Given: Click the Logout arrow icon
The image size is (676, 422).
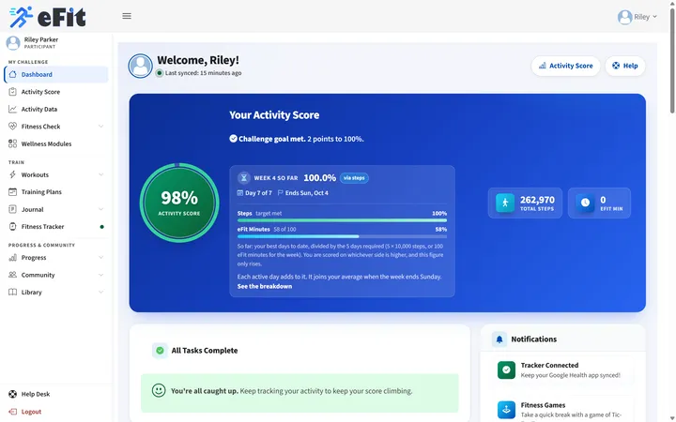Looking at the screenshot, I should (12, 412).
